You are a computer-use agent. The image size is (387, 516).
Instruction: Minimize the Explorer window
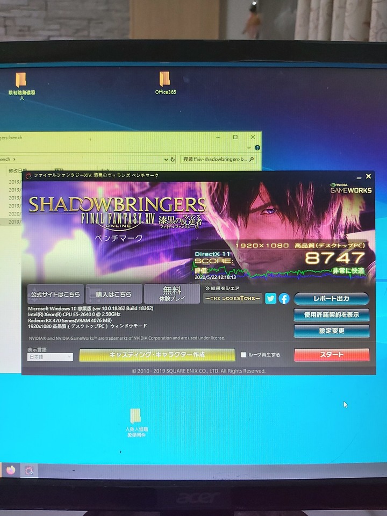coord(218,137)
